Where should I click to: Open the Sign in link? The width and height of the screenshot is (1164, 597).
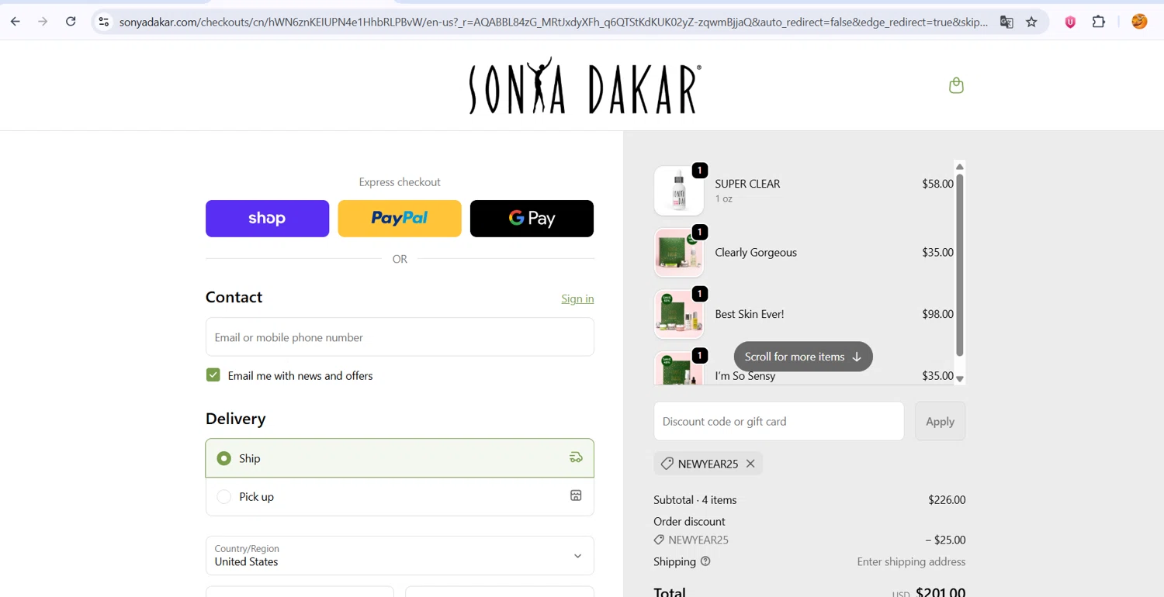[577, 298]
